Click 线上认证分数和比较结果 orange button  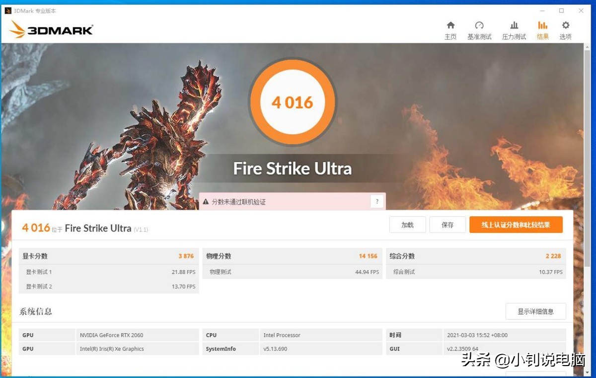click(516, 225)
